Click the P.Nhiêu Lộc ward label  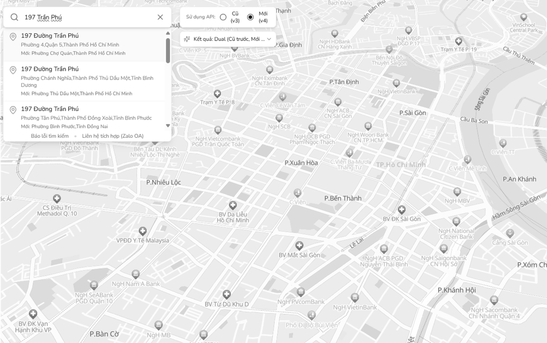pyautogui.click(x=164, y=182)
